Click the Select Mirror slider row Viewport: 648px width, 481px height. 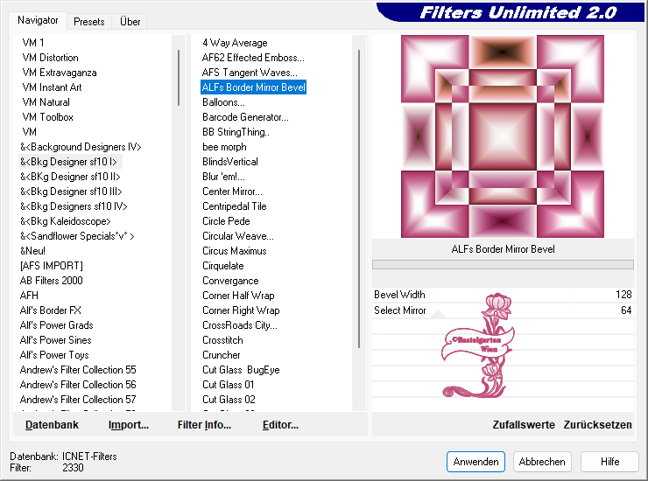point(503,310)
